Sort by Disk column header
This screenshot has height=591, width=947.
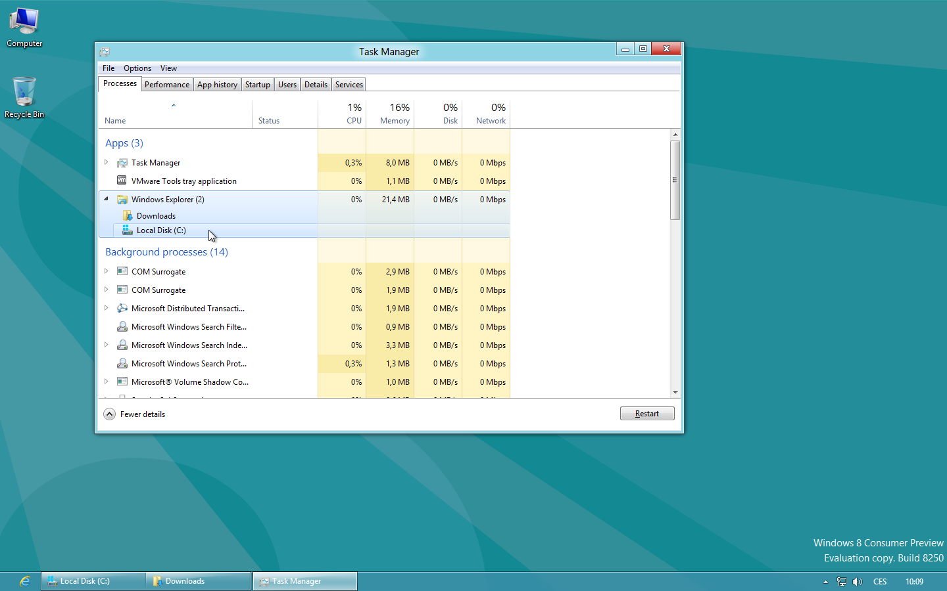[x=438, y=114]
